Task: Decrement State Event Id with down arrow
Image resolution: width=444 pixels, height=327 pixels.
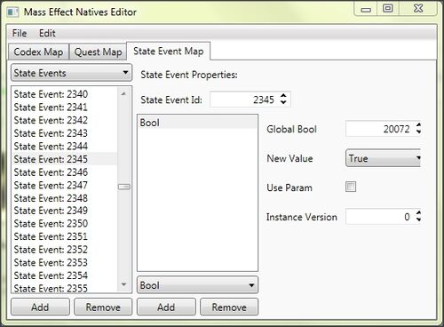Action: click(x=283, y=103)
